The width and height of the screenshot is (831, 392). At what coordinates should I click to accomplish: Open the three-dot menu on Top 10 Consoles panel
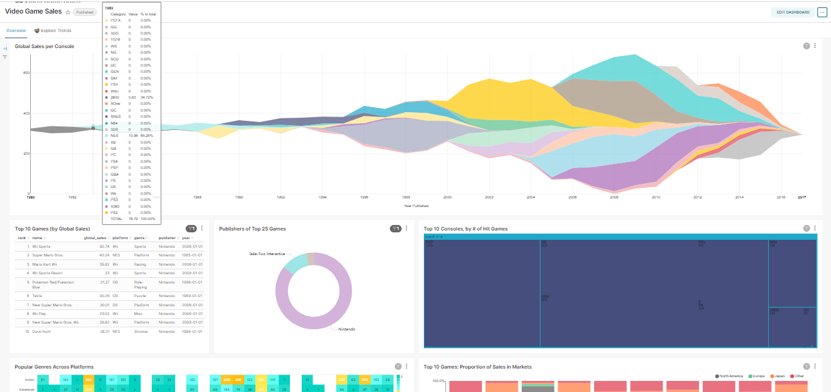816,227
